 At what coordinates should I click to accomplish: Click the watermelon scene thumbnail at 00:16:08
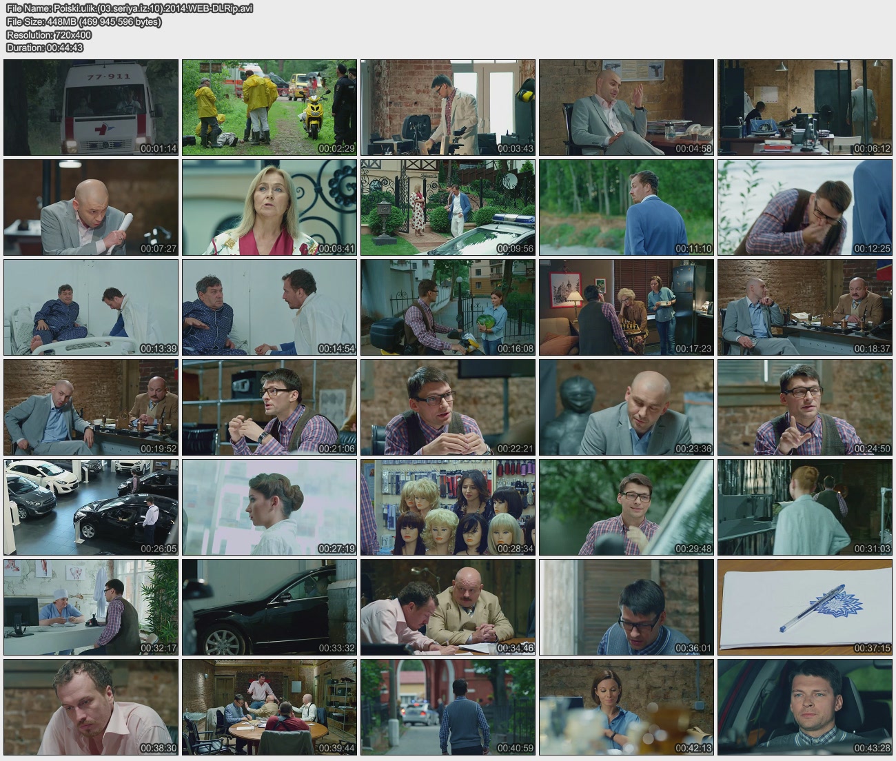[x=448, y=307]
